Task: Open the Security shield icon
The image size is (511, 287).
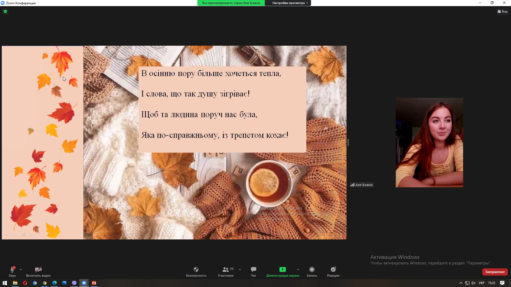Action: click(x=196, y=269)
